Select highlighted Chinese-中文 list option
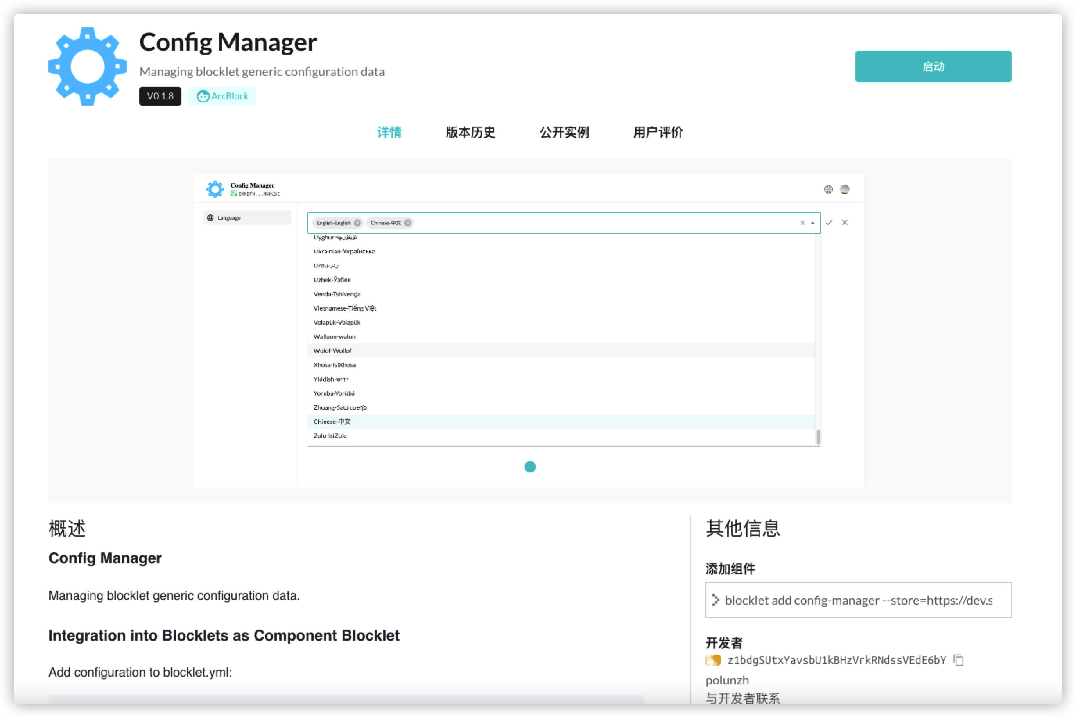 tap(561, 422)
